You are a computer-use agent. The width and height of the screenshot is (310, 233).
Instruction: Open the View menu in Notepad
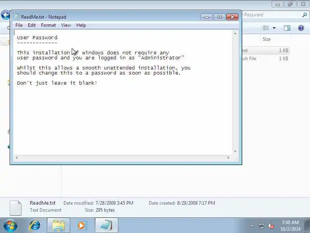[66, 25]
